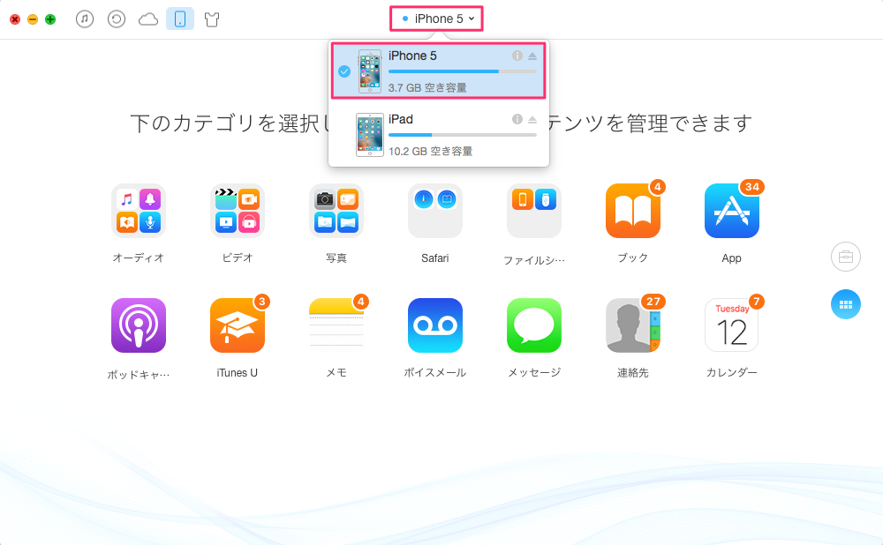Open the オーディオ category
883x545 pixels.
(x=139, y=211)
